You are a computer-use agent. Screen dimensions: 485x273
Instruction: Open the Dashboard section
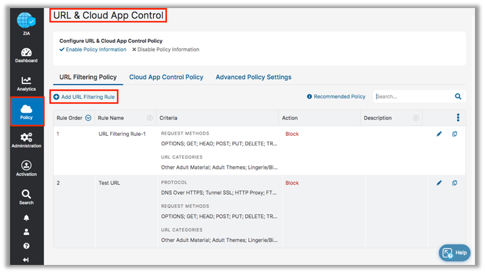click(x=26, y=55)
